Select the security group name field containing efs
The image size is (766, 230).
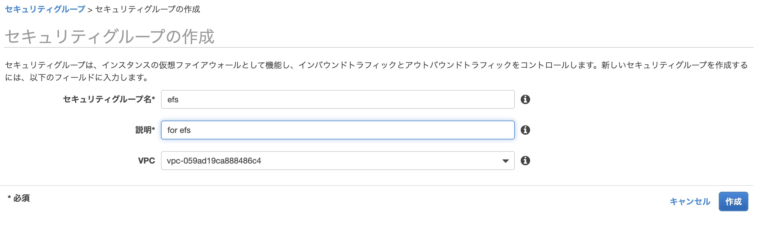click(327, 99)
